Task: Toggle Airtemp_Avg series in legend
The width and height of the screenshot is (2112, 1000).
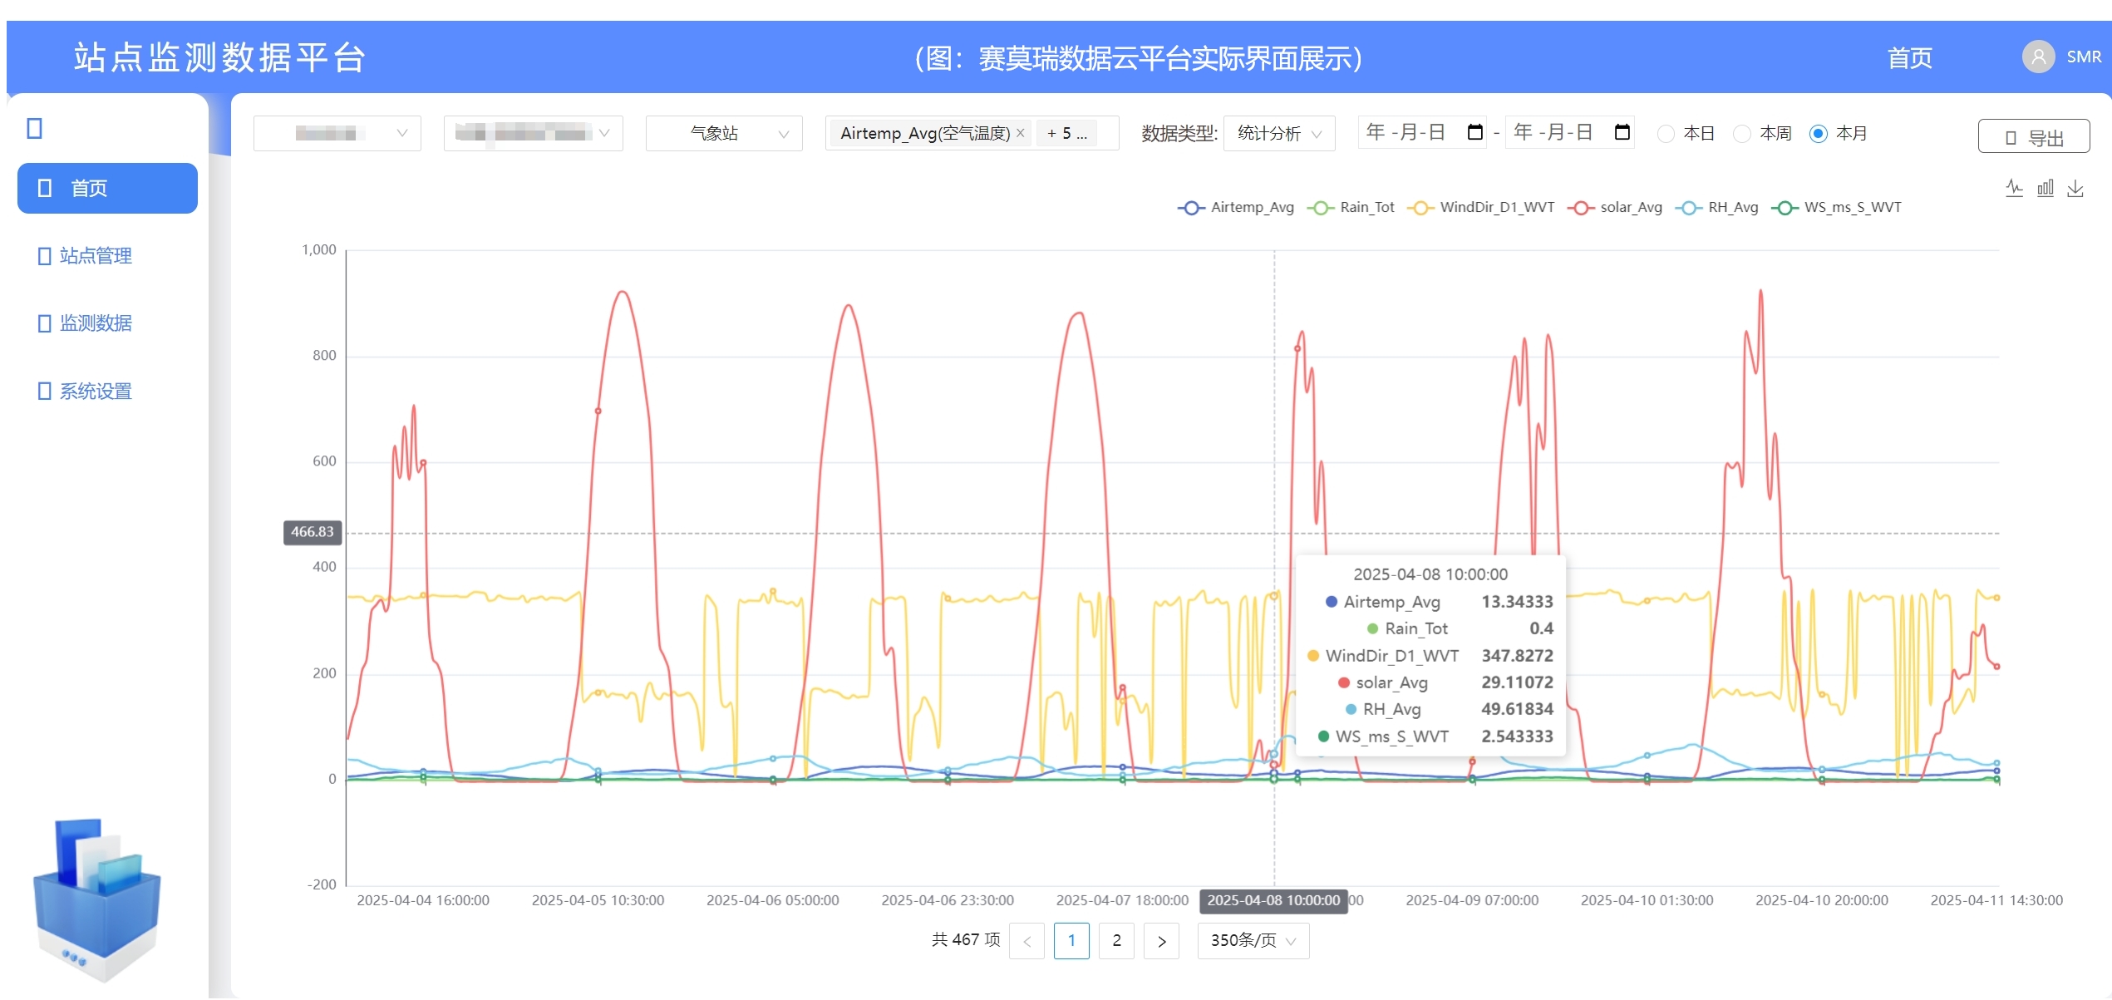Action: (1236, 208)
